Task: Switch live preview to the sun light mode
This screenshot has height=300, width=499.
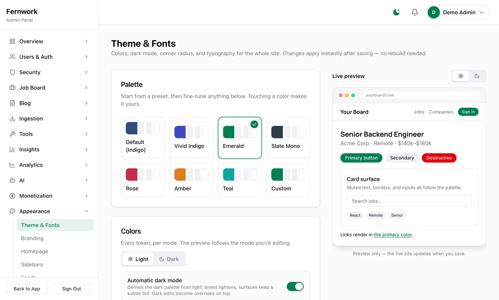Action: (461, 76)
